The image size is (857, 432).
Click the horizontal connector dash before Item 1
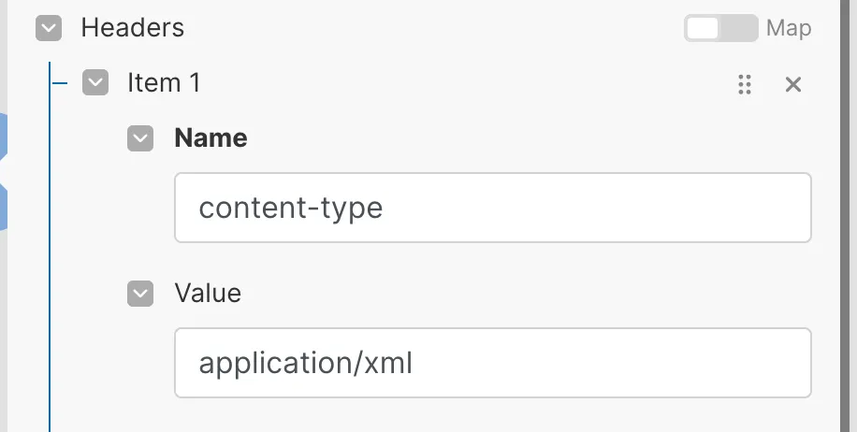[x=60, y=83]
